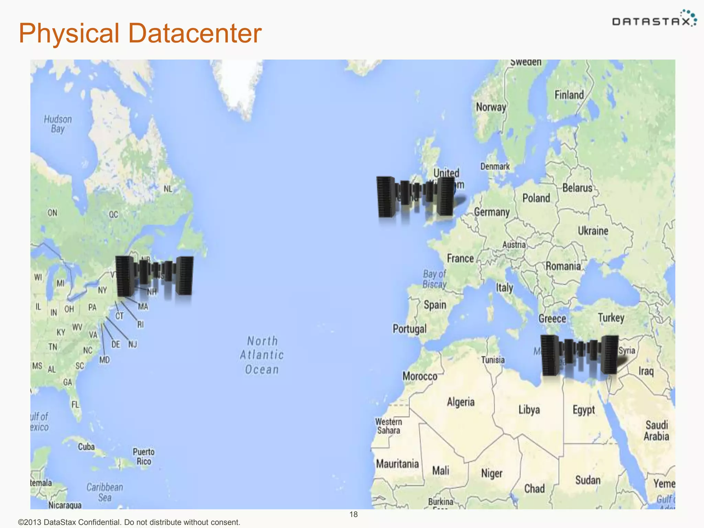The width and height of the screenshot is (704, 528).
Task: Click the DataStax Confidential copyright footer
Action: tap(129, 522)
